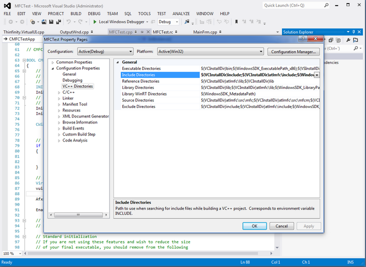Click the Property Pages help question-mark button
This screenshot has height=267, width=366.
click(303, 38)
